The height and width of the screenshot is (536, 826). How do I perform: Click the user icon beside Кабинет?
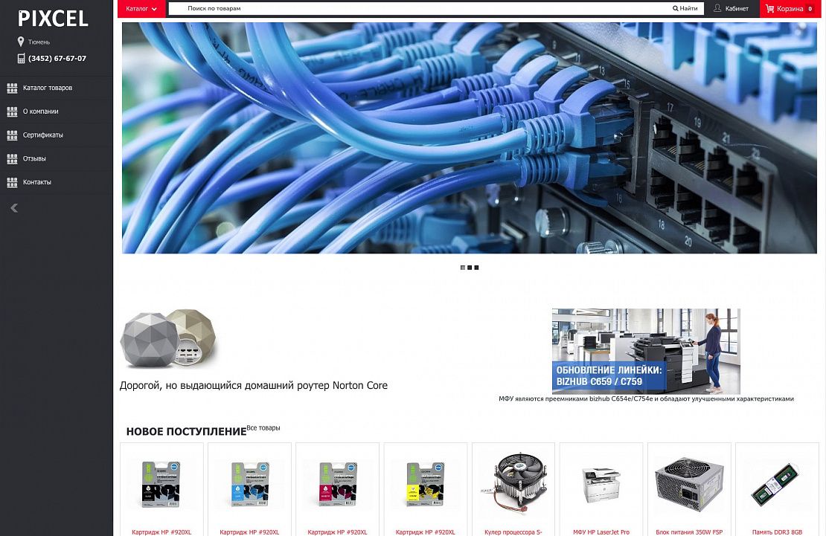(x=717, y=9)
